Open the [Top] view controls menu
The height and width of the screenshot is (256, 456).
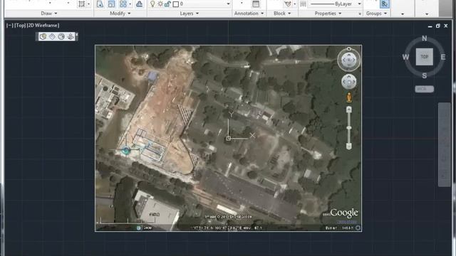[20, 26]
